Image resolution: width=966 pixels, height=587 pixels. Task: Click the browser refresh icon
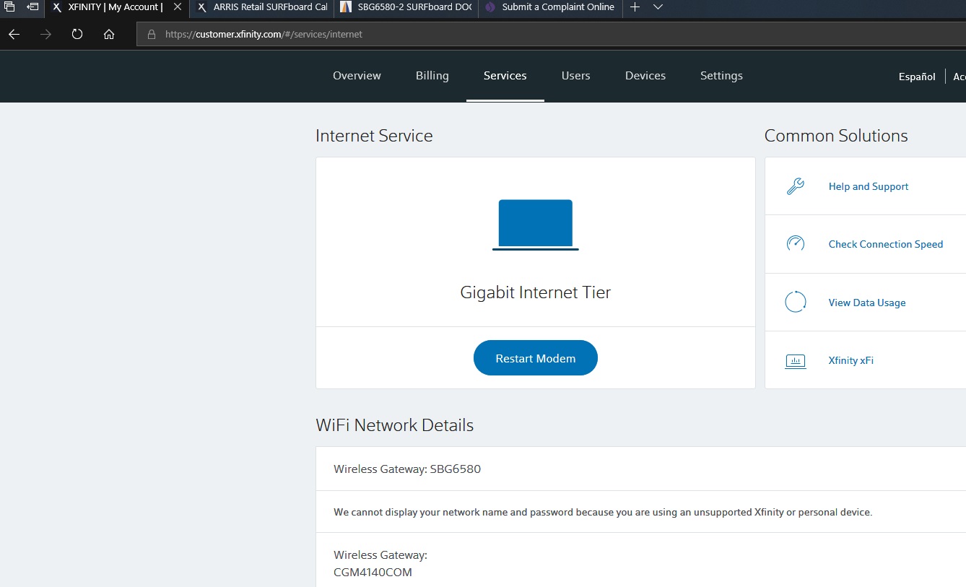(x=77, y=34)
